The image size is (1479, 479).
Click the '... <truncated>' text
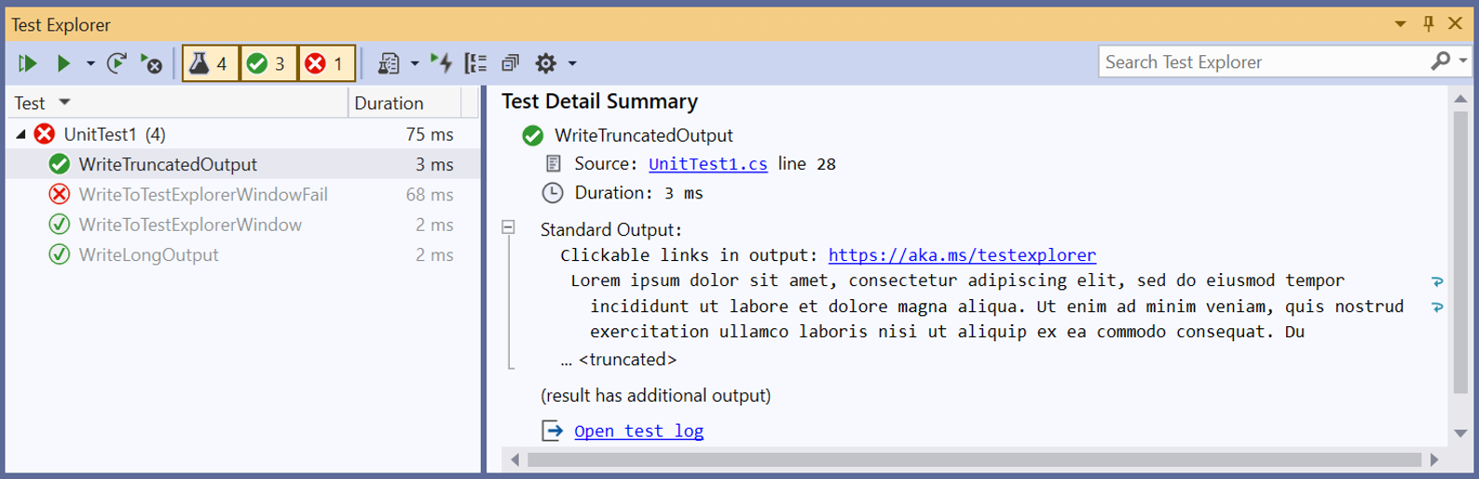click(619, 360)
